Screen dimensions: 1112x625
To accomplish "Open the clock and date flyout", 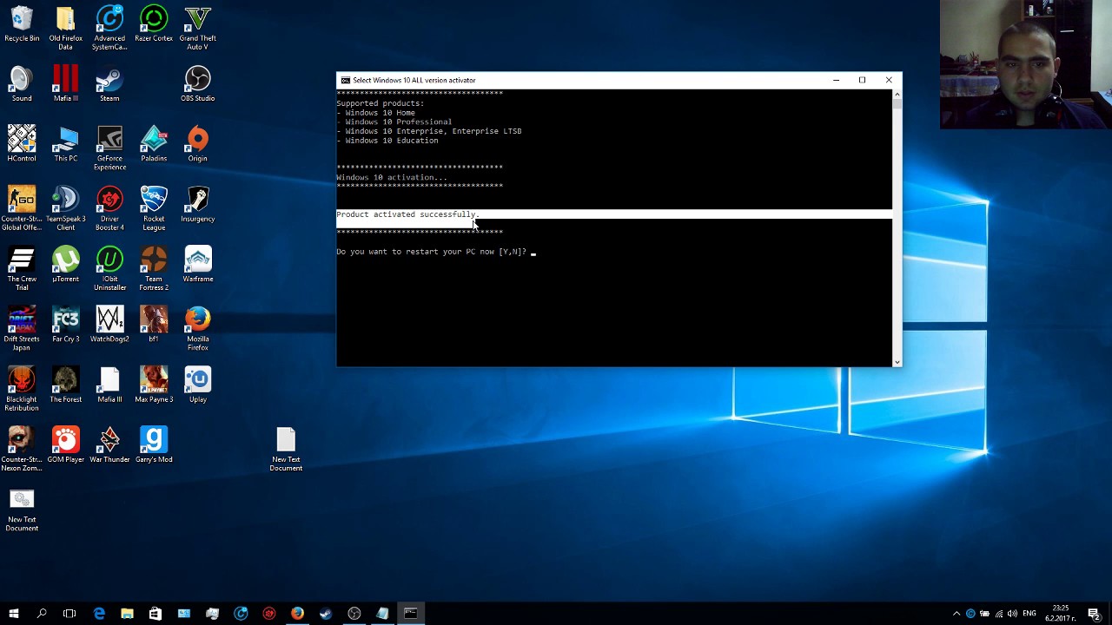I will (1060, 614).
